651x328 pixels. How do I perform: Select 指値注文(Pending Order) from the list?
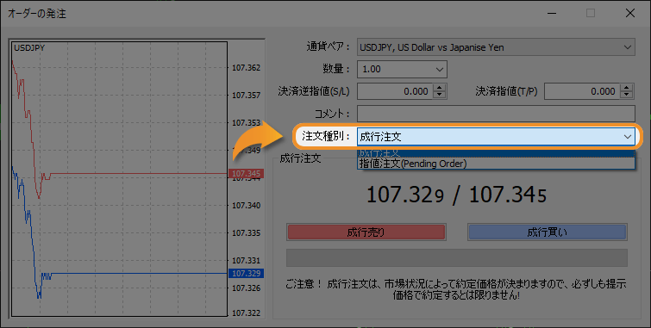tap(496, 164)
